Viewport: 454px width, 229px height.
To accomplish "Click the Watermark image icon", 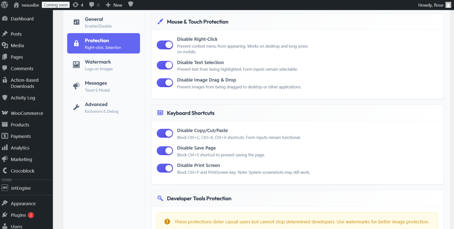I will [76, 65].
